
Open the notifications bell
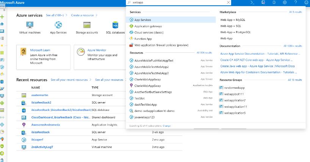274,2
